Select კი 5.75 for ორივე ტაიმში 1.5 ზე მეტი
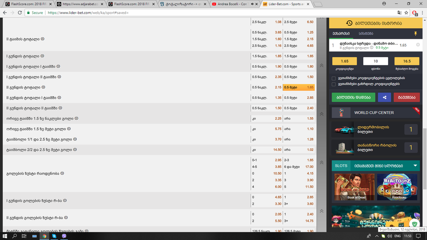 tap(266, 129)
